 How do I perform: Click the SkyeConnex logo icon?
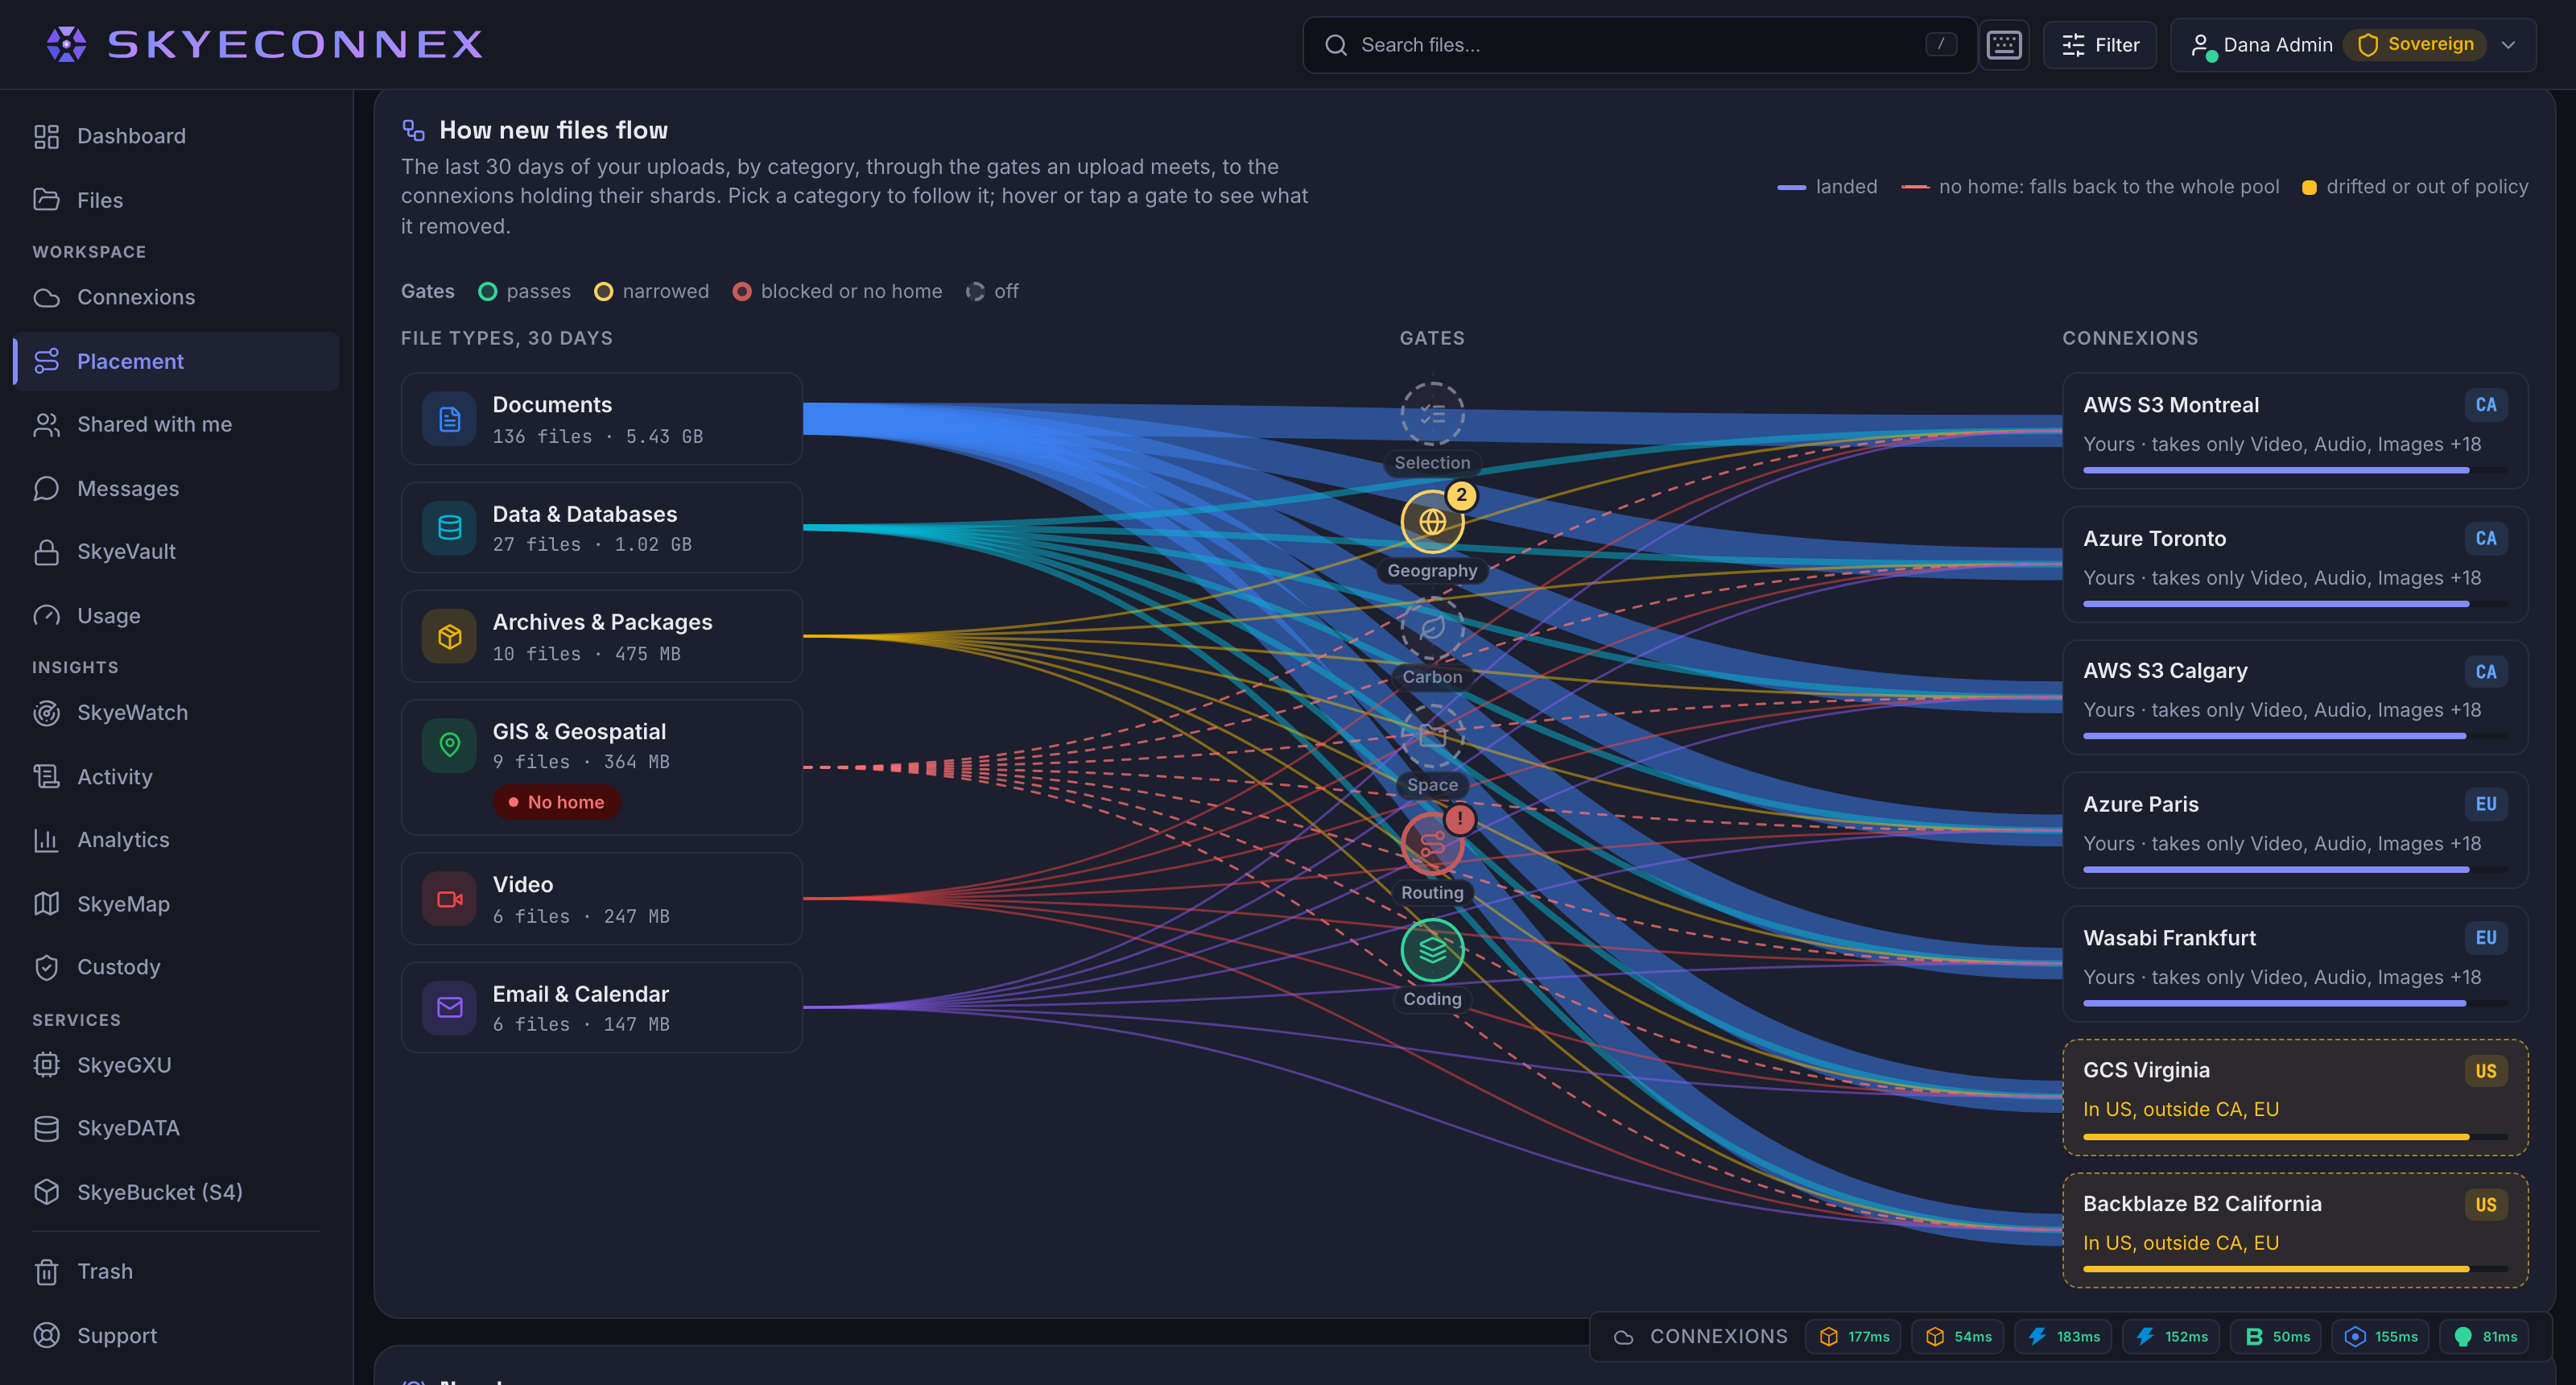(x=66, y=44)
